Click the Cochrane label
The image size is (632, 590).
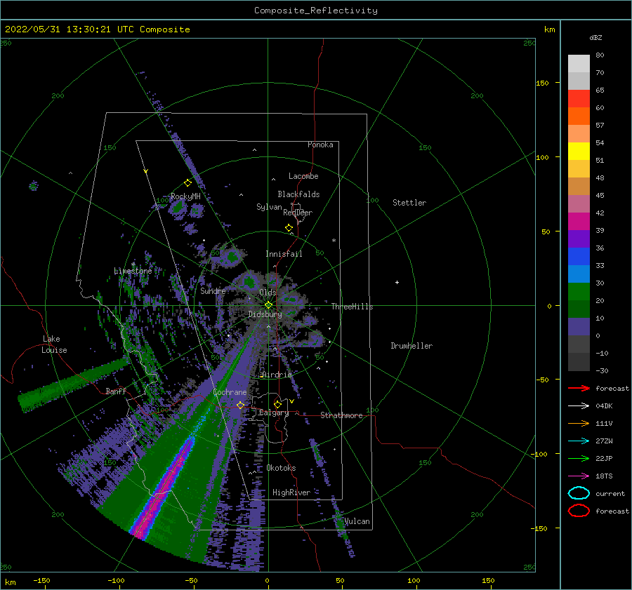coord(230,392)
